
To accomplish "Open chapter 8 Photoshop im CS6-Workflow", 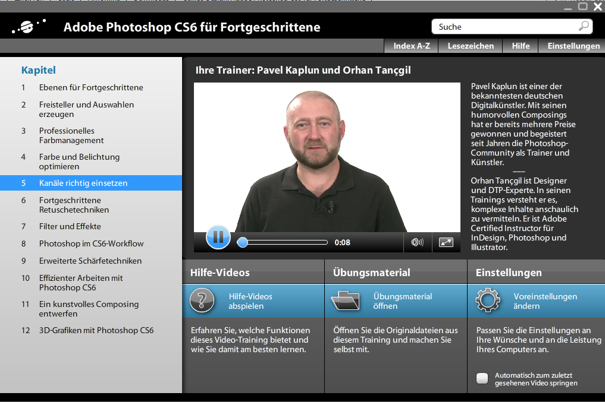I will point(91,243).
